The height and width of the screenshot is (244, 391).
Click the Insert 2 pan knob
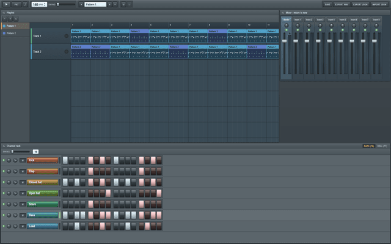[x=309, y=26]
